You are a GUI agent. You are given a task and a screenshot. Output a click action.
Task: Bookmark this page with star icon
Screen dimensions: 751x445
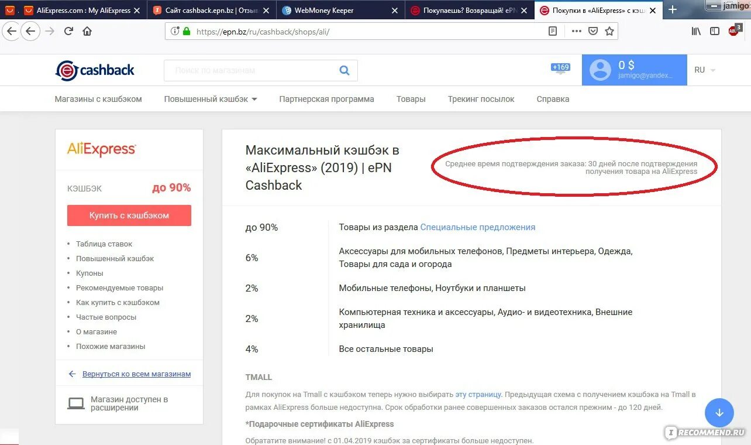(x=609, y=32)
